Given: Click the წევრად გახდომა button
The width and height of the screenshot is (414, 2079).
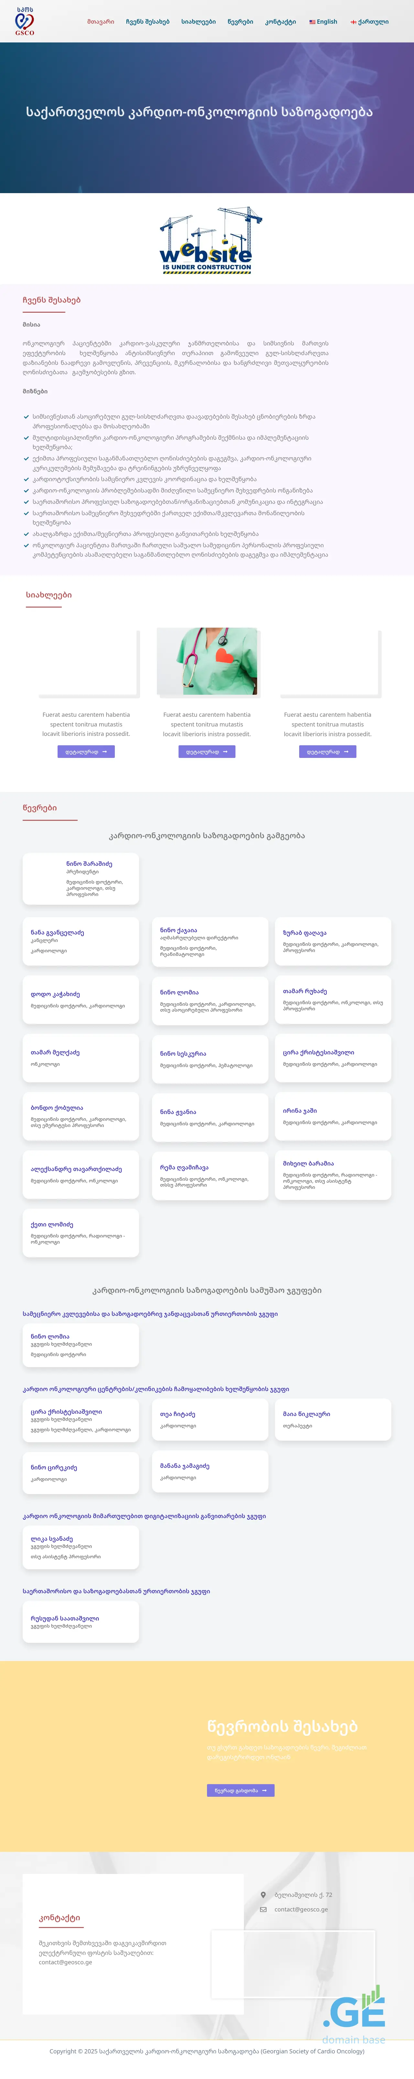Looking at the screenshot, I should point(240,1790).
